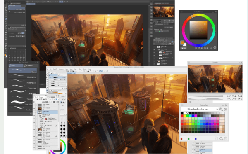Select the white background color swatch
248x154 pixels.
(184, 45)
